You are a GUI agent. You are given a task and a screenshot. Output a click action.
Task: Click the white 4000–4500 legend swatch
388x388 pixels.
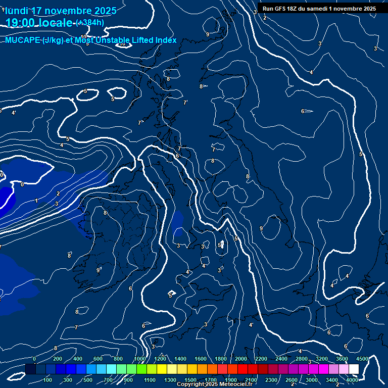click(354, 369)
